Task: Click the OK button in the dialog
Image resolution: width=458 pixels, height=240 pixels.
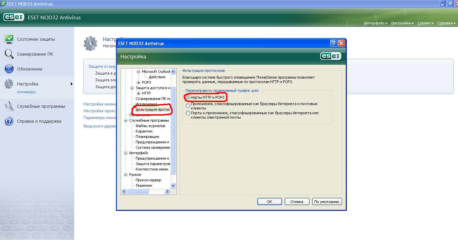Action: (x=270, y=201)
